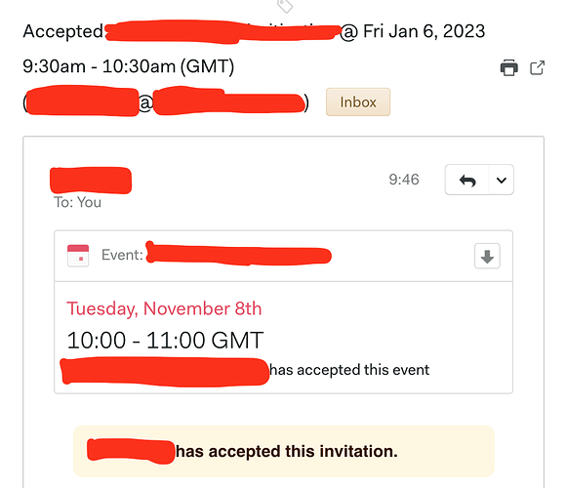Click the email subject starting with Accepted
This screenshot has width=566, height=488.
click(254, 32)
